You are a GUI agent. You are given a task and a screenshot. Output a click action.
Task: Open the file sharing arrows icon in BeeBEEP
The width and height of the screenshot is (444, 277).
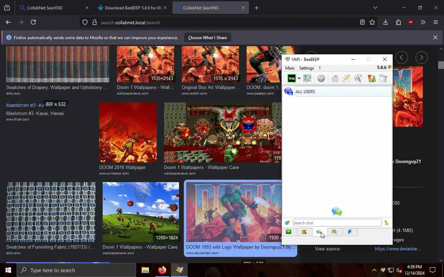tap(372, 79)
